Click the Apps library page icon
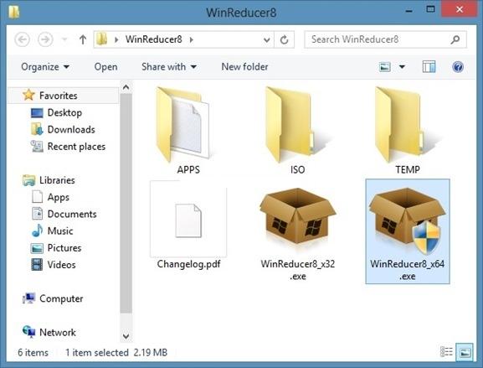Viewport: 483px width, 368px height. [x=38, y=197]
